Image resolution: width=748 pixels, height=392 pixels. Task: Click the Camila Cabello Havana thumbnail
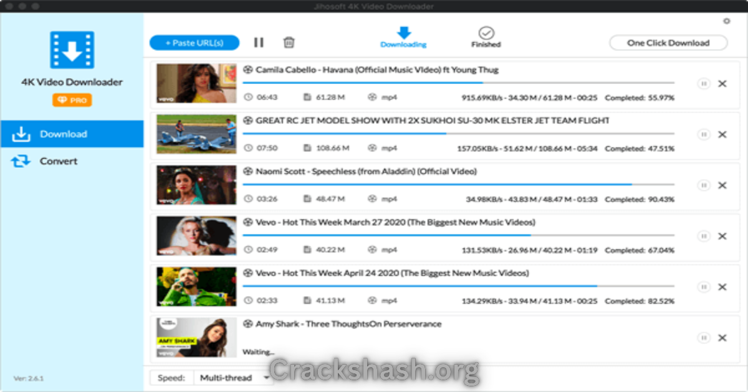point(196,83)
